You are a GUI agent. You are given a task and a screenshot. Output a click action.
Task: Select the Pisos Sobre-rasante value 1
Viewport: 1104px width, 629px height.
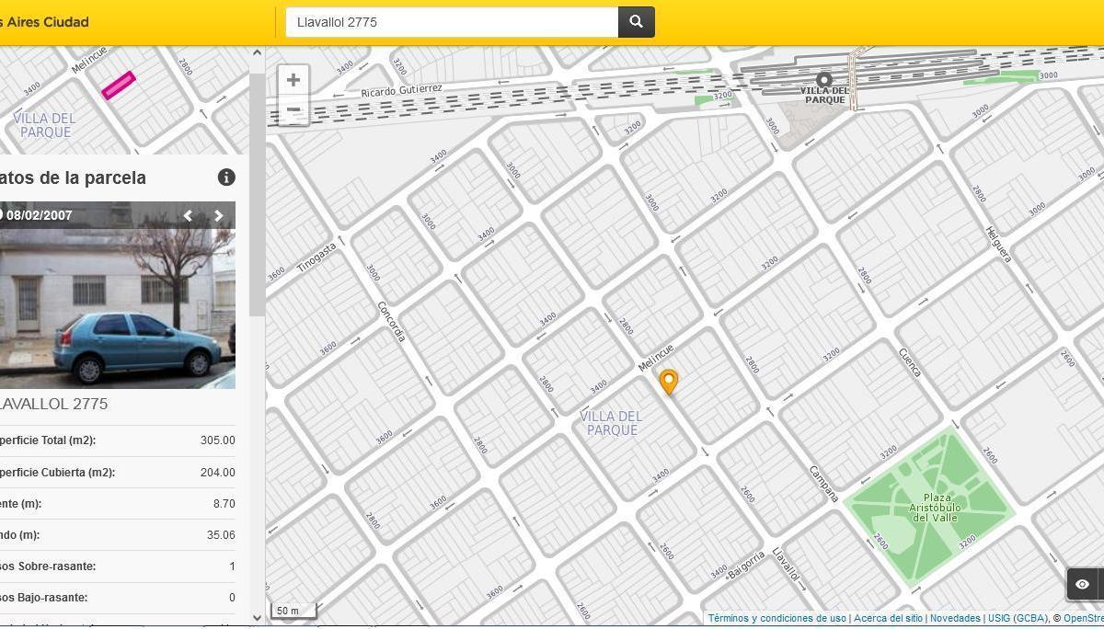233,566
